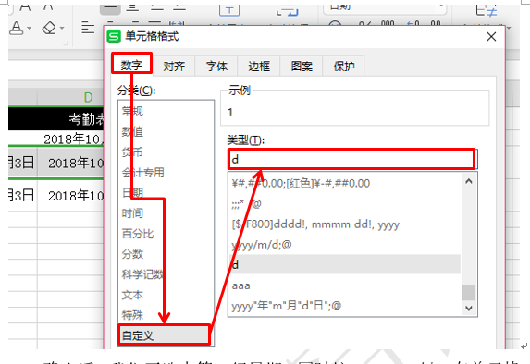Expand the eraser tool dropdown arrow

62,29
